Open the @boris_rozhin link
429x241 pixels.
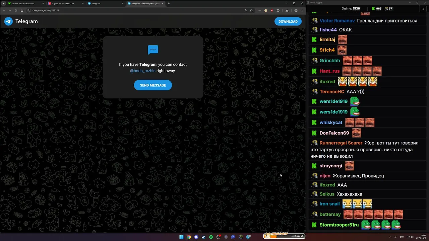point(143,71)
